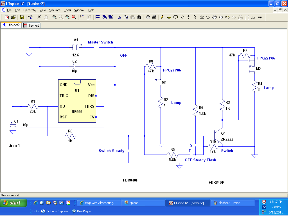This screenshot has height=216, width=293.
Task: Launch RealPlayer from the Links bar
Action: tap(82, 211)
